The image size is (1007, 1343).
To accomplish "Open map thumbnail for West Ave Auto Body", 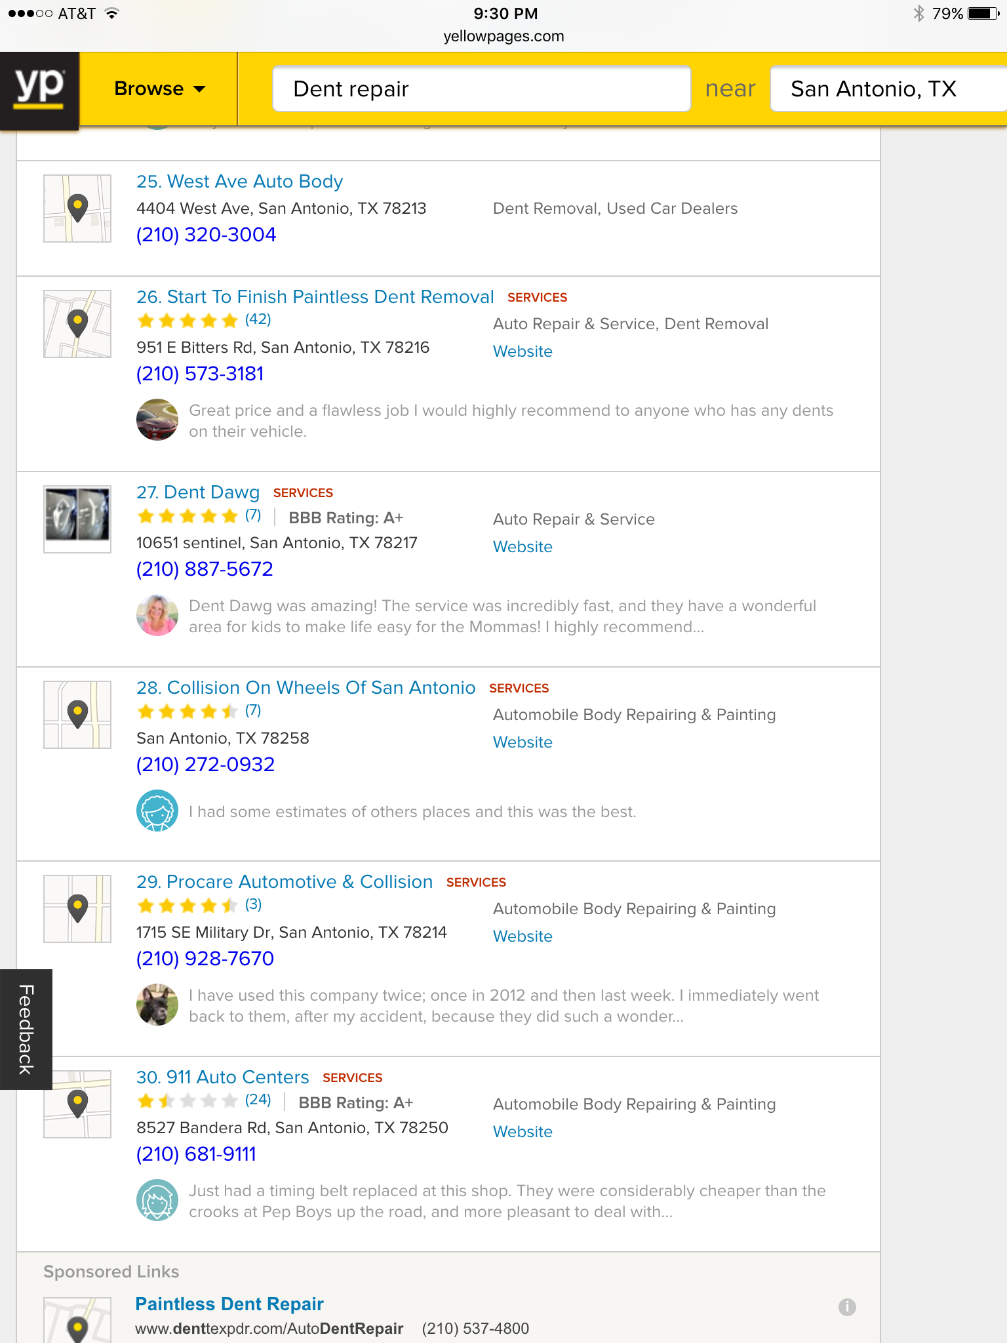I will click(x=77, y=209).
